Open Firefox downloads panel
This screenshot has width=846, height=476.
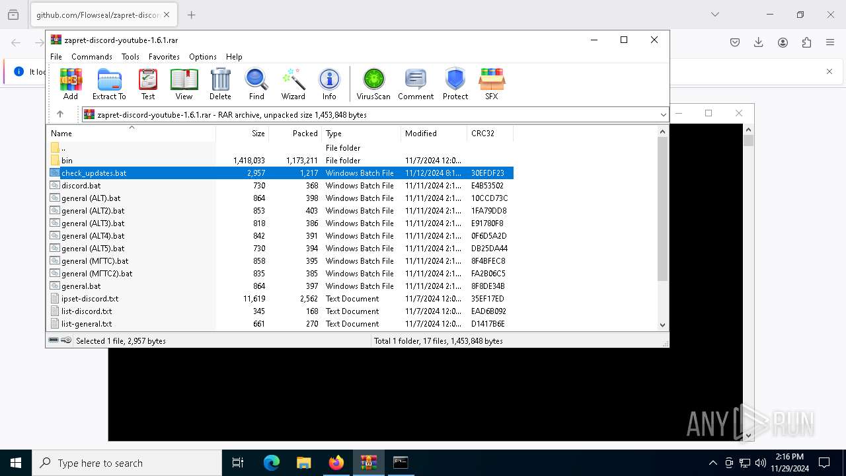(759, 42)
